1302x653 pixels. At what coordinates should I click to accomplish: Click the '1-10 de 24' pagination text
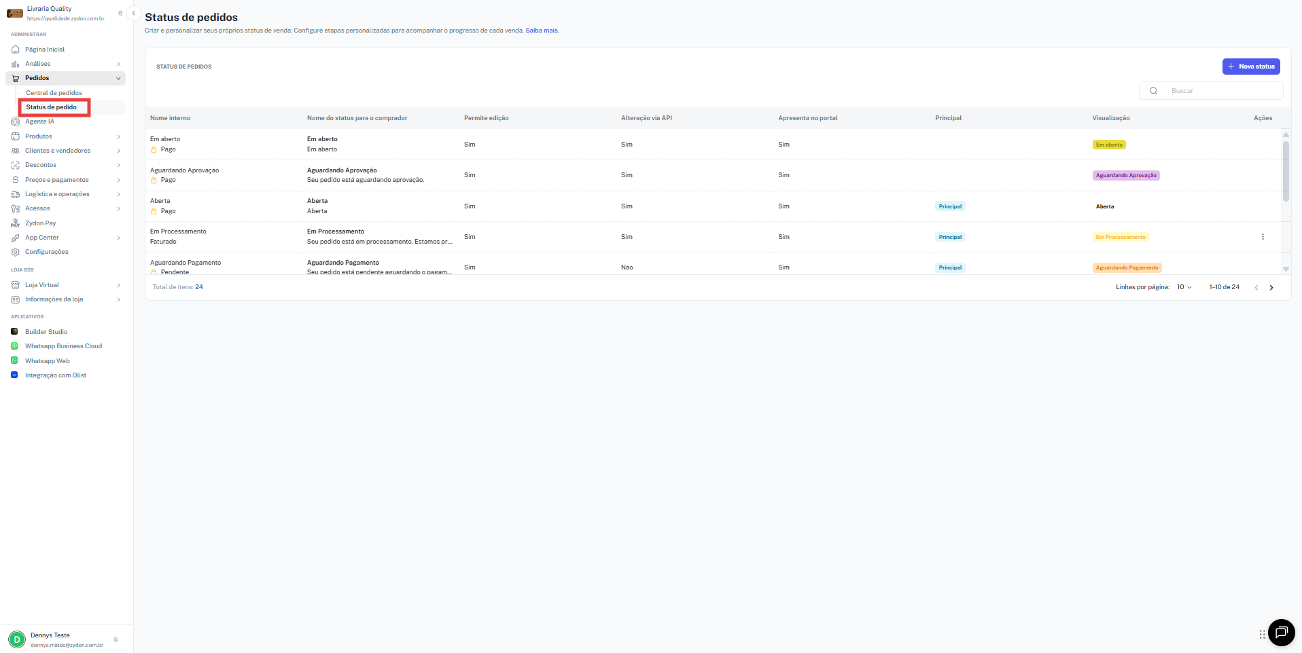click(1225, 287)
